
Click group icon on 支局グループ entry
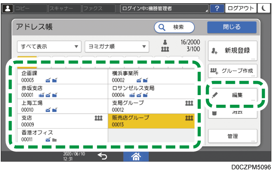click(x=189, y=103)
